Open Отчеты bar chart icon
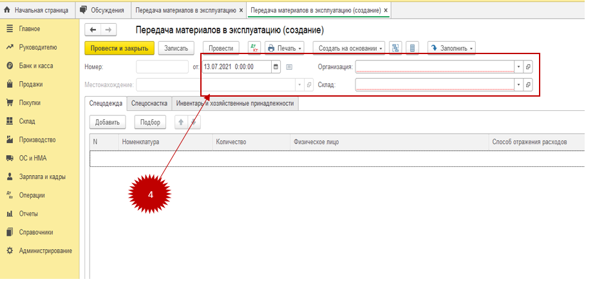This screenshot has width=595, height=286. point(10,215)
